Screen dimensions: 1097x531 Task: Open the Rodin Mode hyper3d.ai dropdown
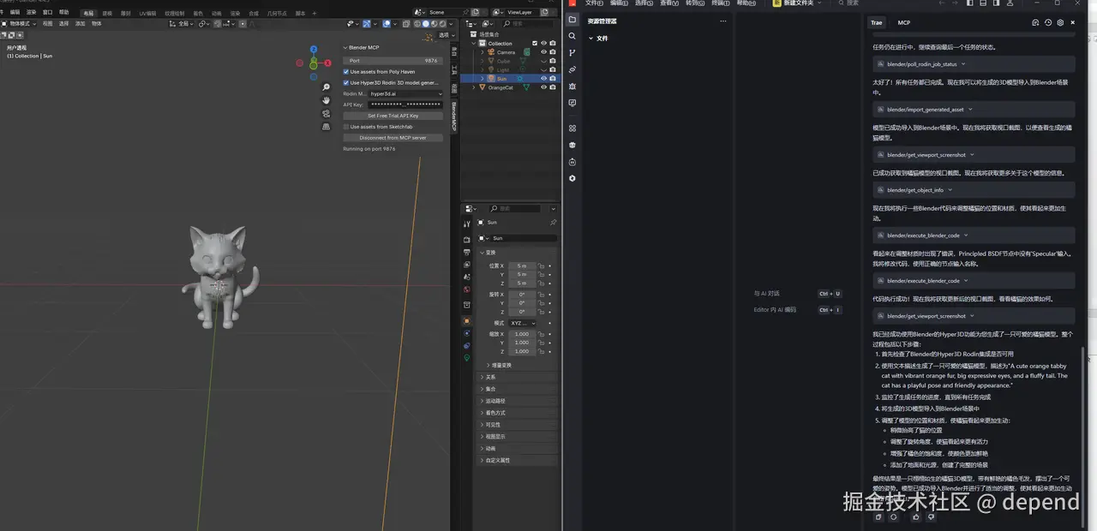[x=405, y=93]
